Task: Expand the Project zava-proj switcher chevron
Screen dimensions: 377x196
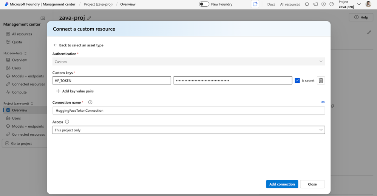Action: (359, 4)
